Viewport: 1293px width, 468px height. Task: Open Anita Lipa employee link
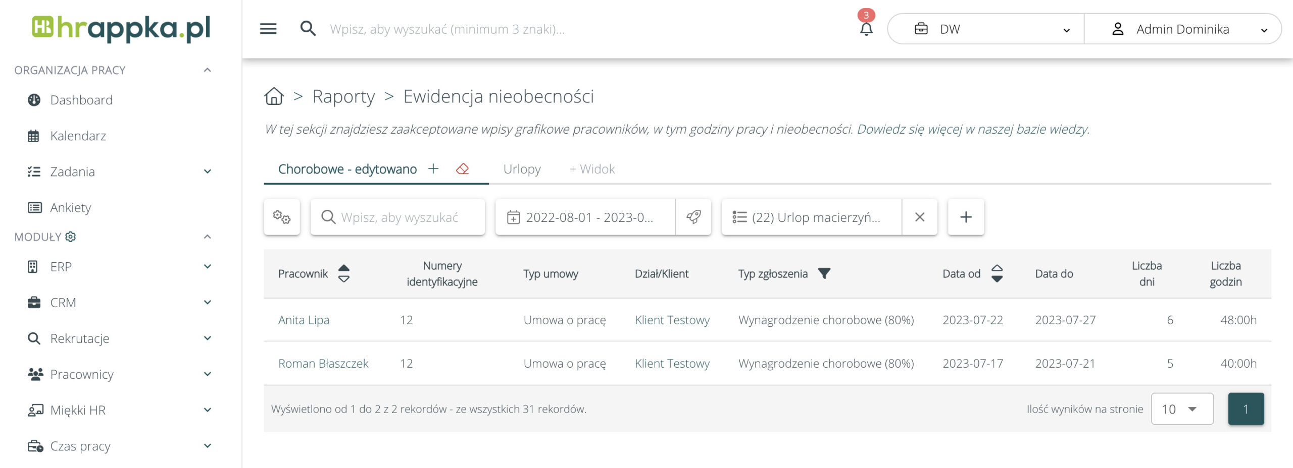304,320
